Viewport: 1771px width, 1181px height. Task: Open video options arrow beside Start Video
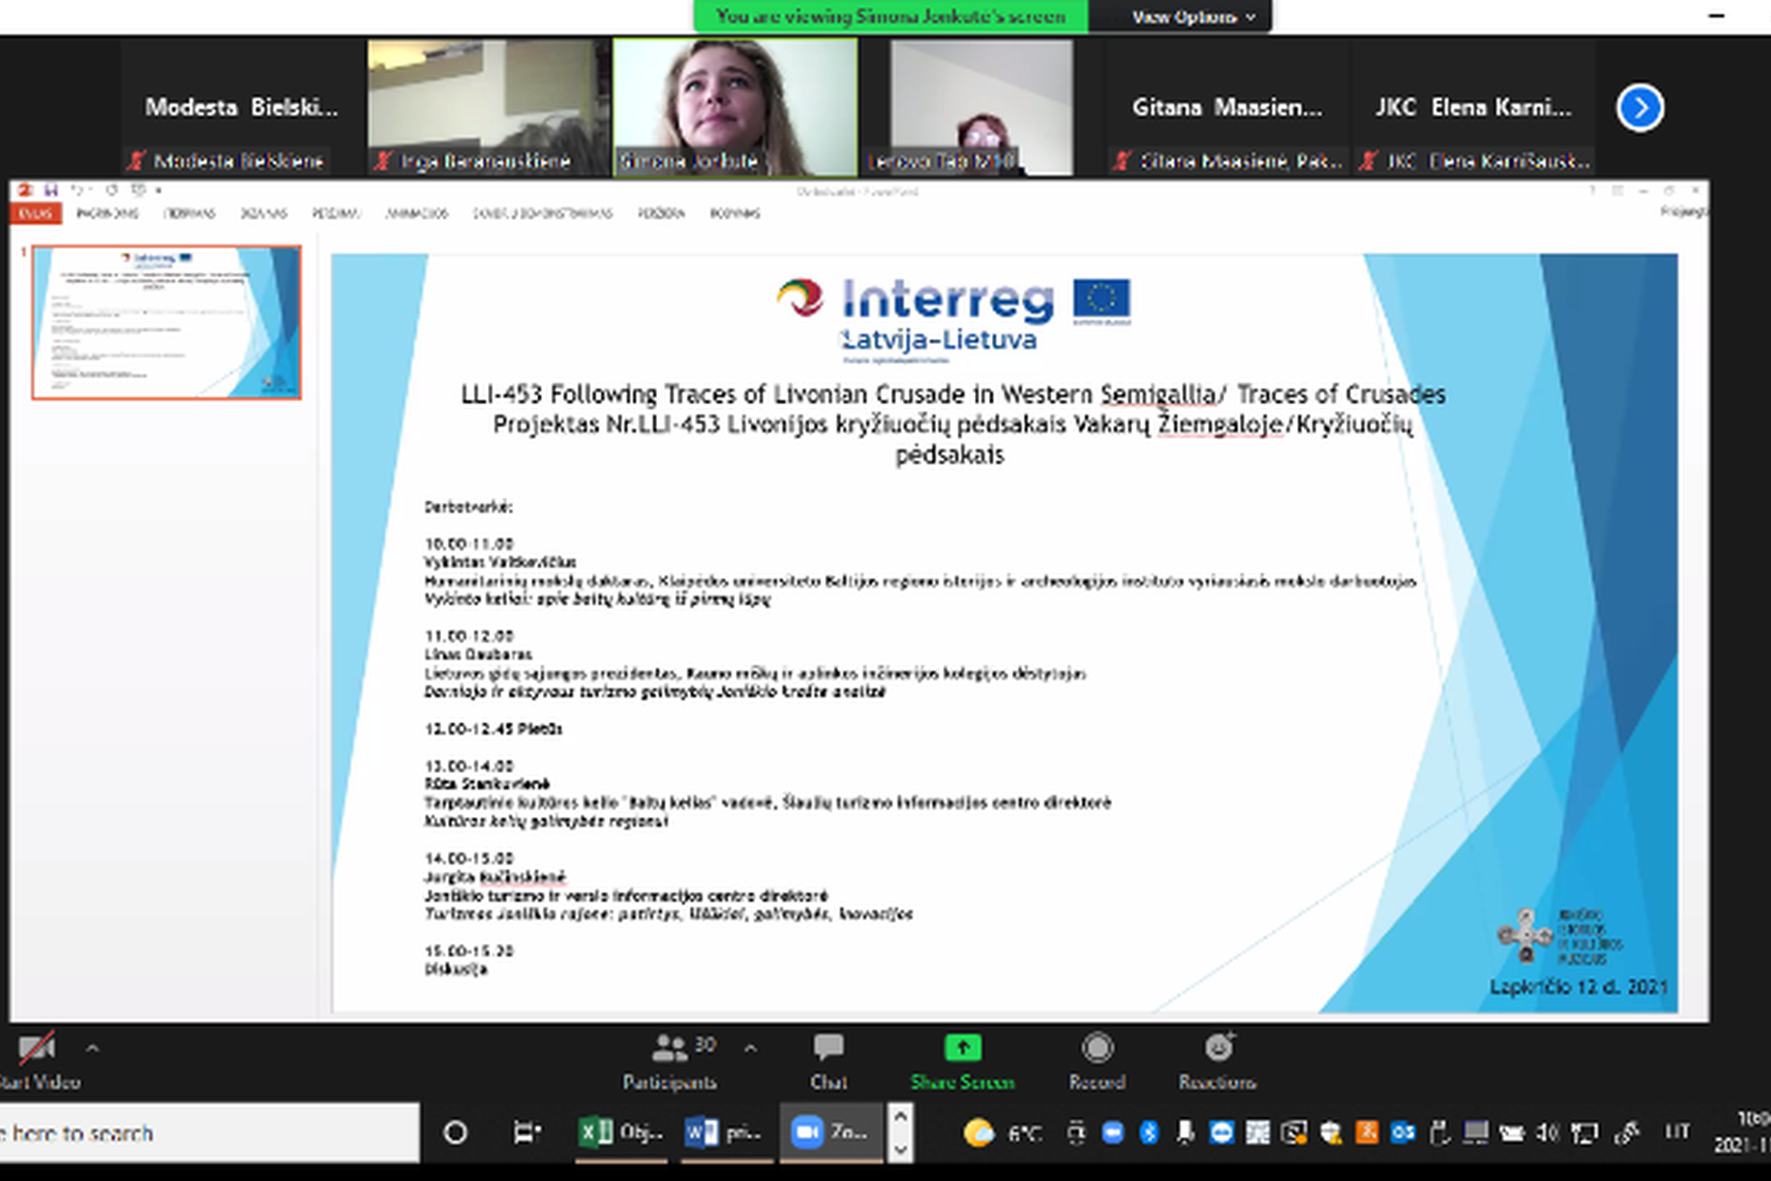92,1049
